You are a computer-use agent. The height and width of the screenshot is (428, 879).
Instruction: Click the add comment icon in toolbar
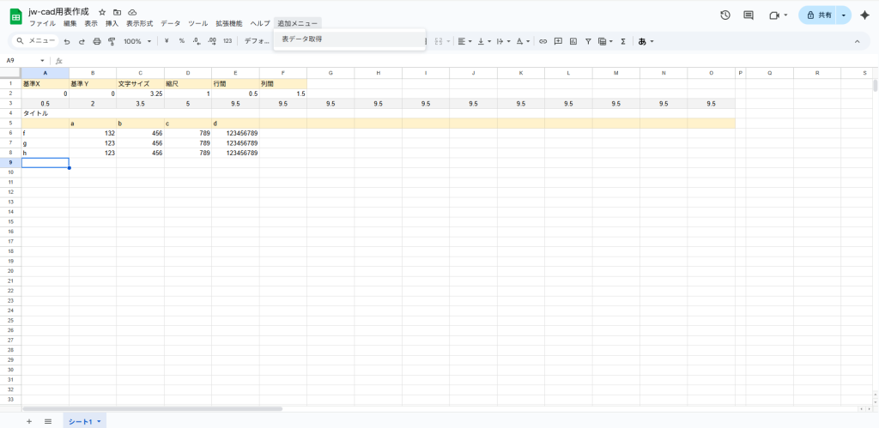click(558, 41)
